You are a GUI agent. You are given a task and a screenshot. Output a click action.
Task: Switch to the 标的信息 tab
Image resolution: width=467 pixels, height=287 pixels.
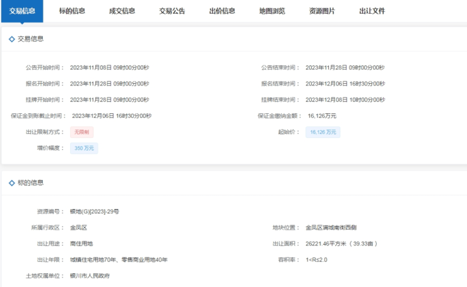click(x=72, y=11)
